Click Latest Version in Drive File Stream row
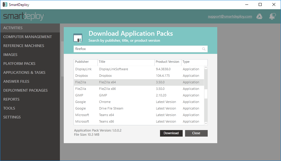The width and height of the screenshot is (281, 161). tap(166, 109)
